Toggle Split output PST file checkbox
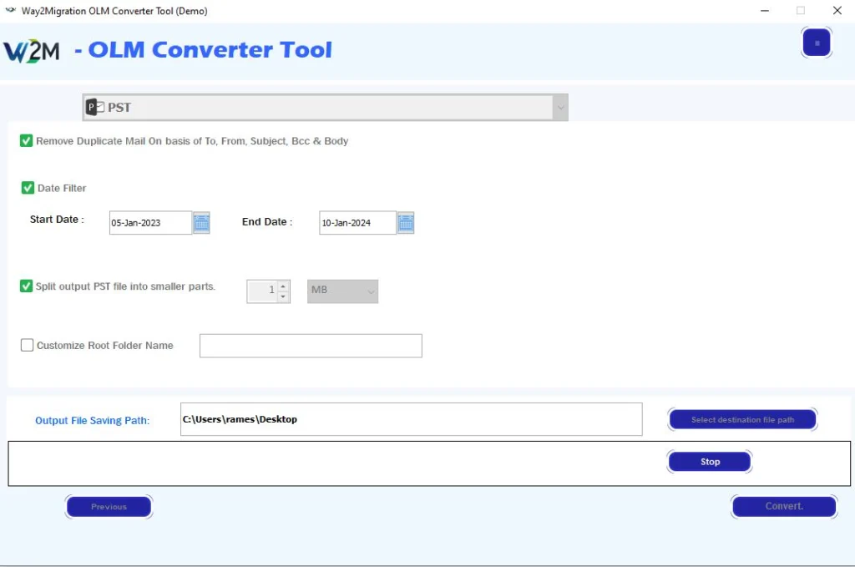Screen dimensions: 855x567 pos(27,286)
